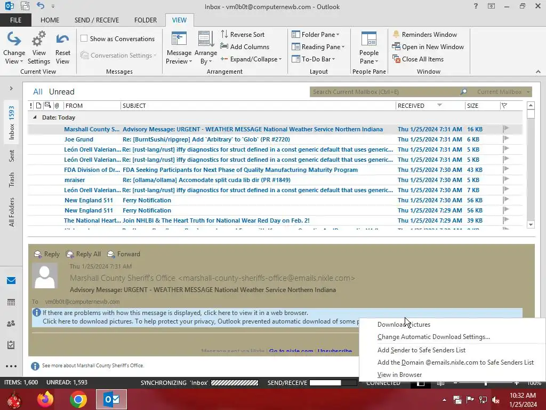
Task: Open the Reminders Window
Action: pyautogui.click(x=424, y=35)
